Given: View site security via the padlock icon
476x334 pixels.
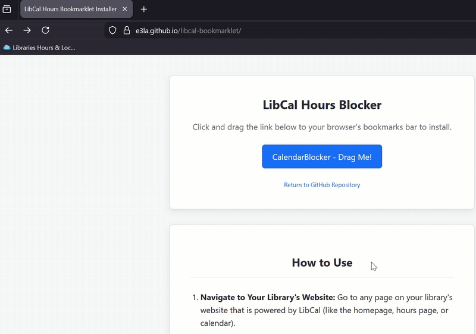Looking at the screenshot, I should (127, 30).
